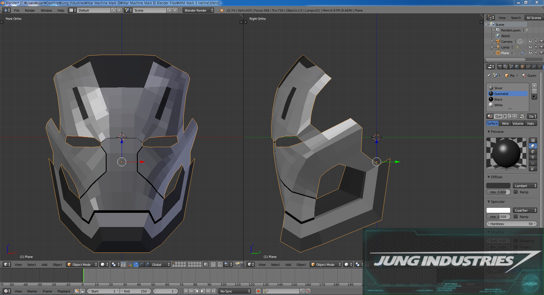The image size is (544, 295).
Task: Click the All Scenes outliner filter
Action: (534, 18)
